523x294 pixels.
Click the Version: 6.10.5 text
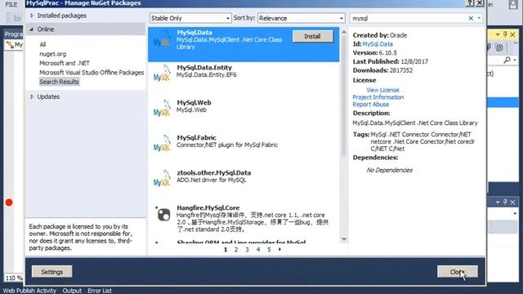click(x=374, y=52)
